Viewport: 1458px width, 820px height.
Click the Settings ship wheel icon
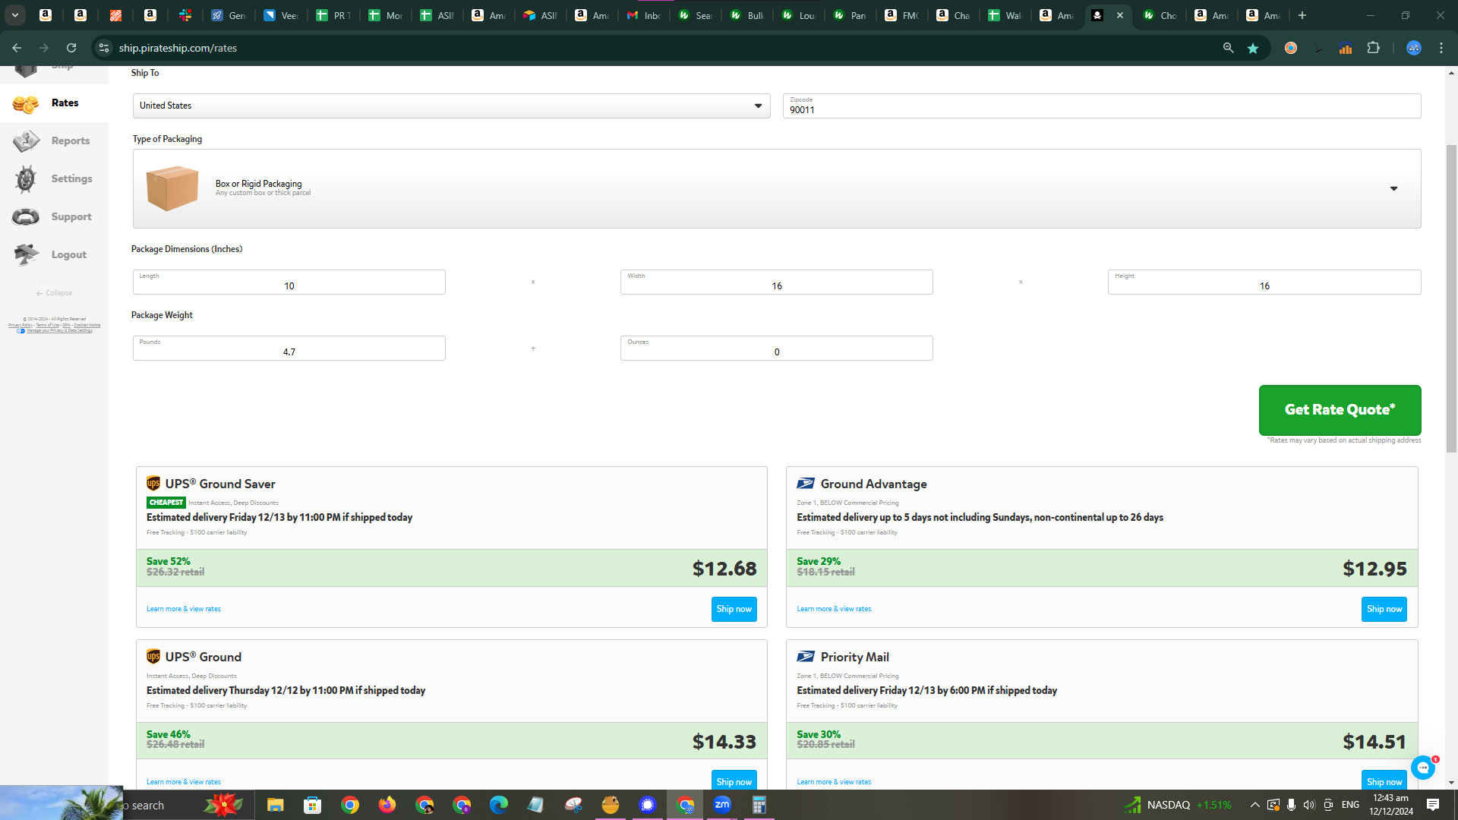point(26,179)
